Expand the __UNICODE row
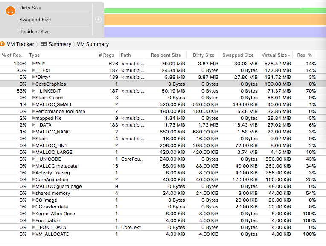 (x=33, y=159)
